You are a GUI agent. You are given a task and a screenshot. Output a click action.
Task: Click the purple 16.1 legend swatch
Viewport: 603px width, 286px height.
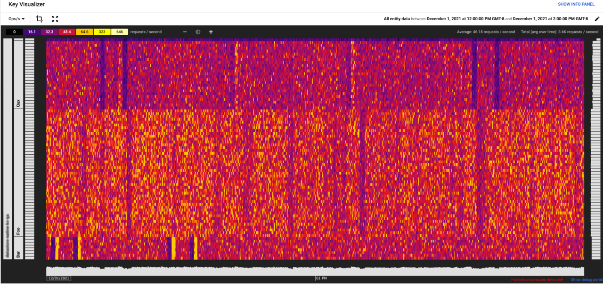point(31,32)
